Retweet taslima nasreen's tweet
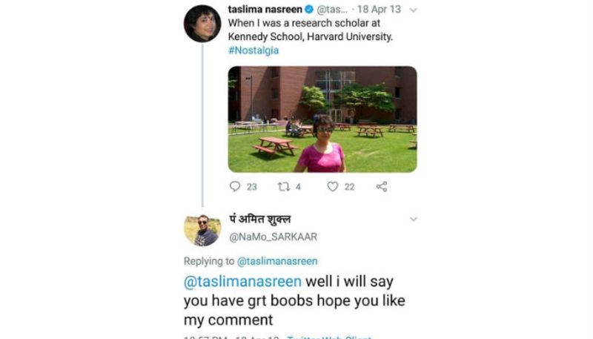Image resolution: width=593 pixels, height=339 pixels. pos(283,186)
